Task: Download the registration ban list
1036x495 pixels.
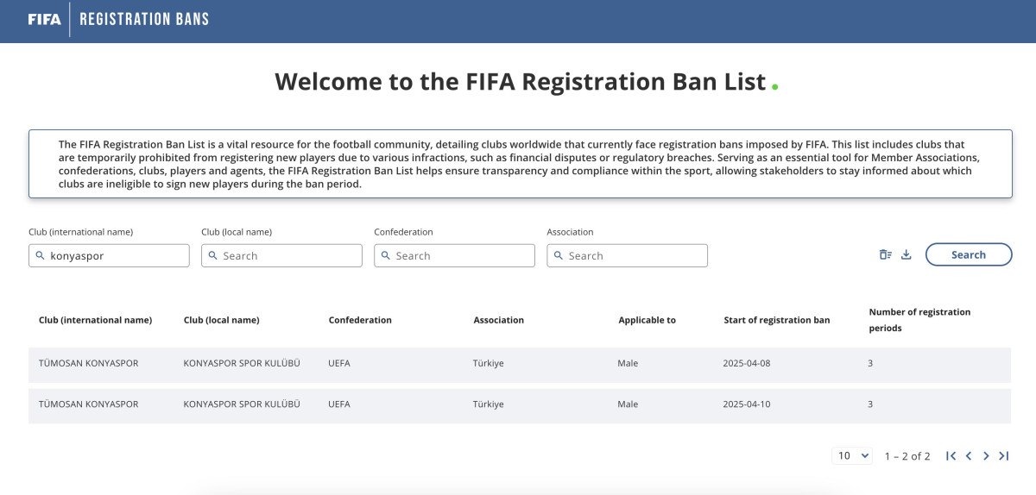Action: click(906, 254)
